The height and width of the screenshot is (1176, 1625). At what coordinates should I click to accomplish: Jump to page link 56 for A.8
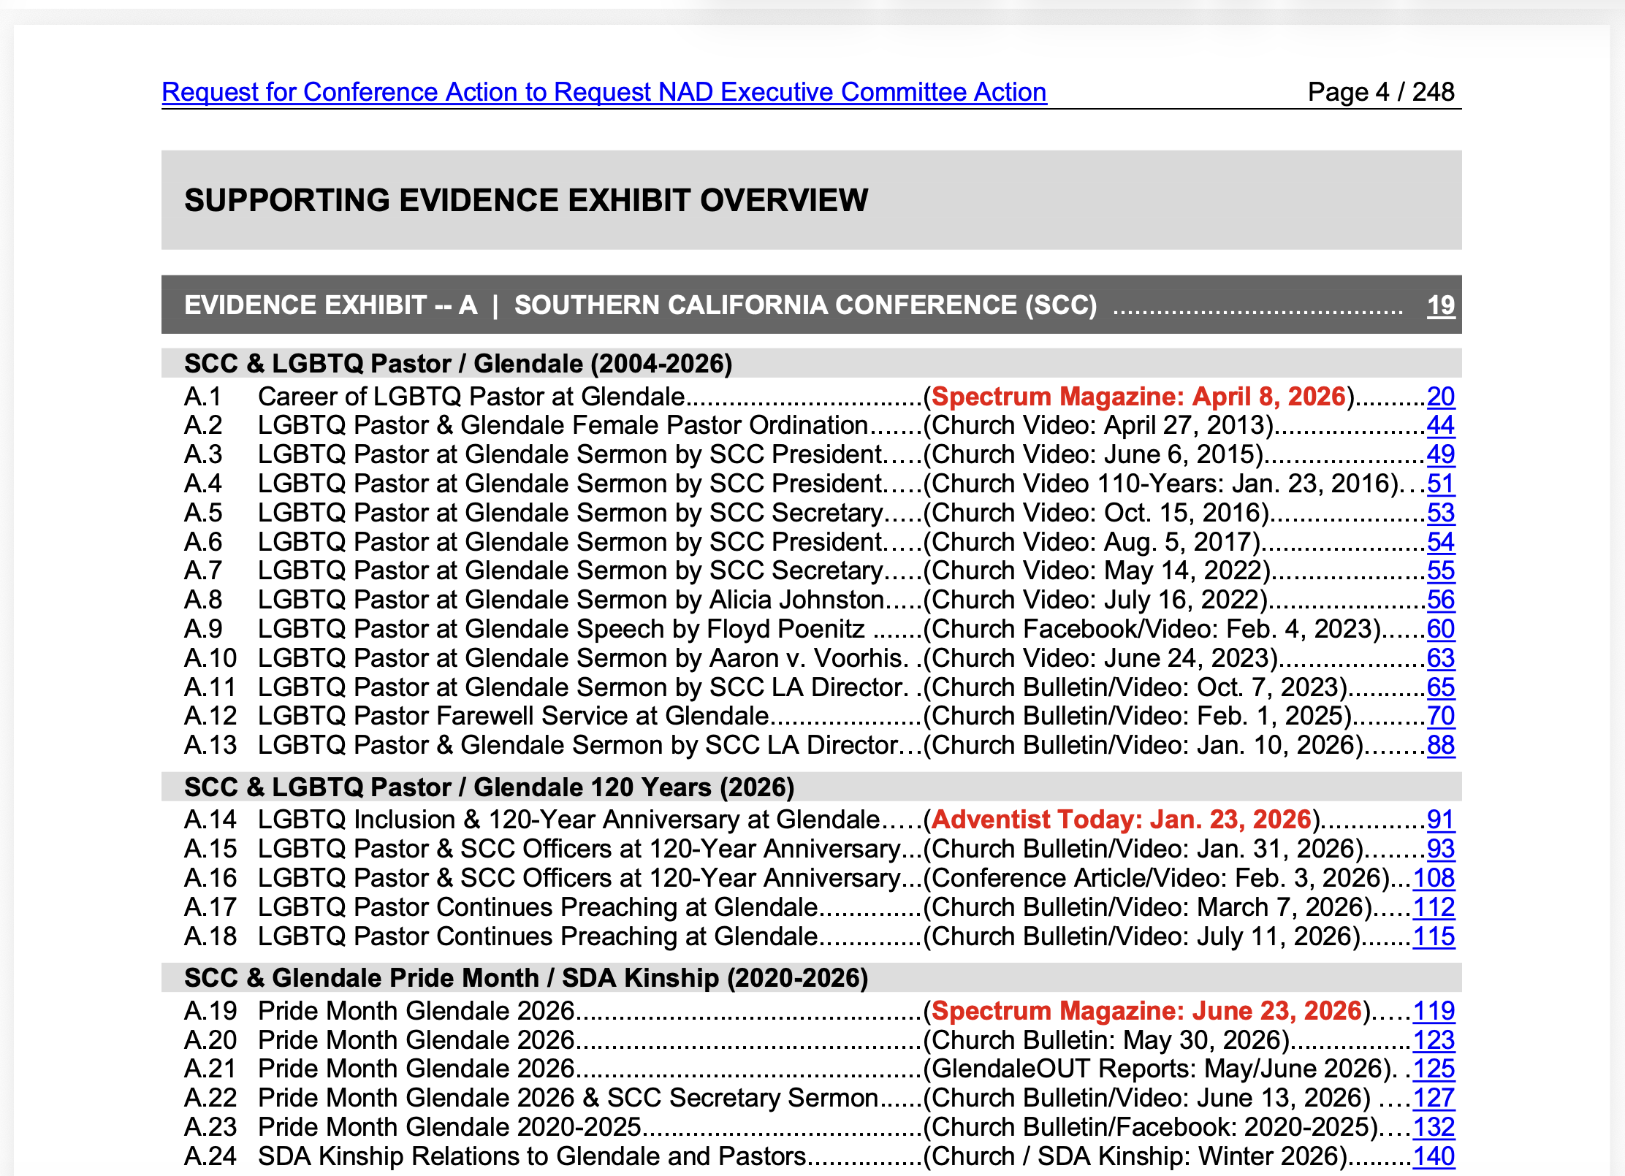1441,600
